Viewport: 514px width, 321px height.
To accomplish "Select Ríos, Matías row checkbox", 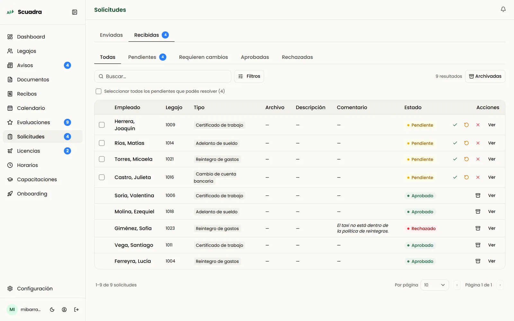I will (102, 143).
